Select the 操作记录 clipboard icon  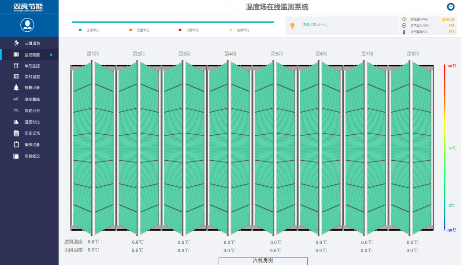click(15, 144)
